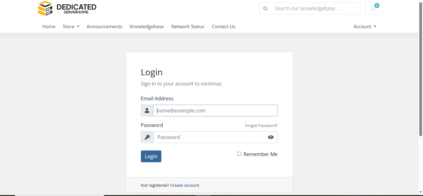Open the Account dropdown

(x=365, y=27)
